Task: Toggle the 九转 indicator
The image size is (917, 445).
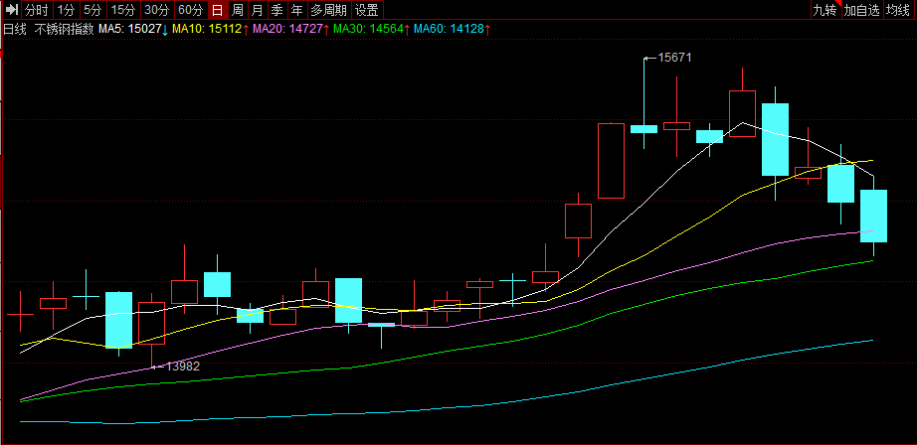Action: [825, 9]
